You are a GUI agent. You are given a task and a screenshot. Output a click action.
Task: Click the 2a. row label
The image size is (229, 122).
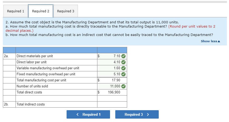click(x=6, y=56)
